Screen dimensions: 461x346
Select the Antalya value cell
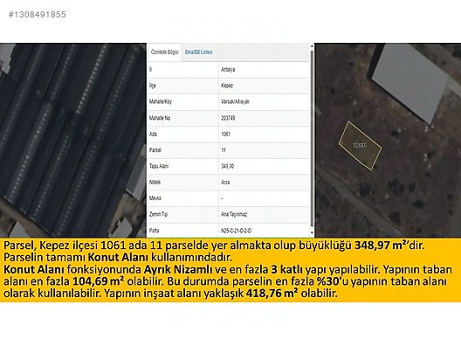[228, 70]
